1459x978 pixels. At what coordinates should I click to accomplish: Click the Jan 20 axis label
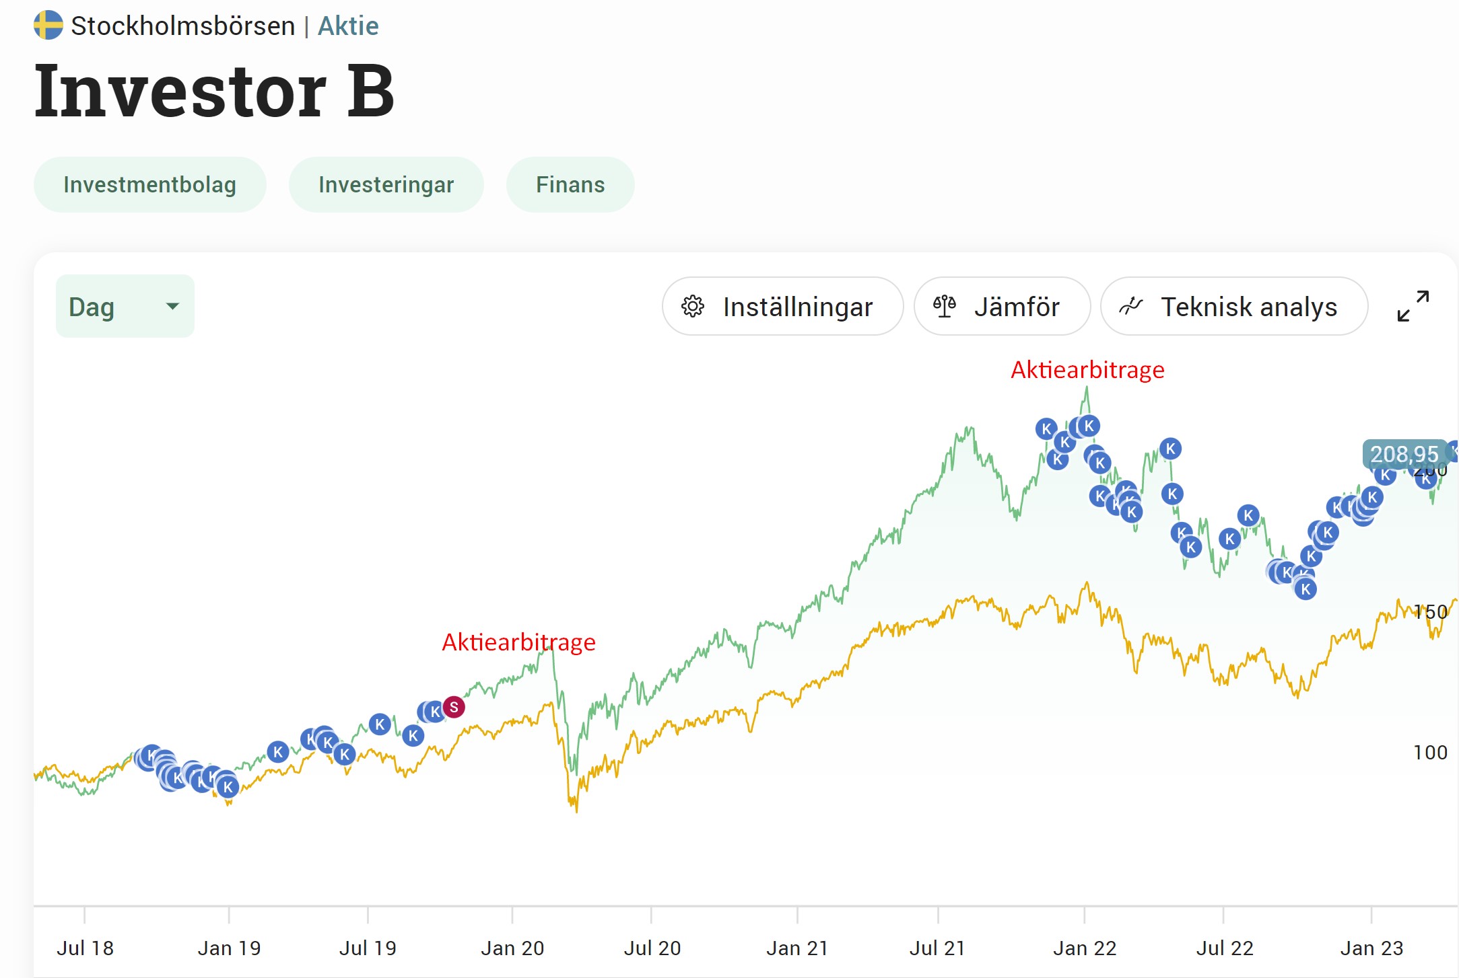point(512,948)
